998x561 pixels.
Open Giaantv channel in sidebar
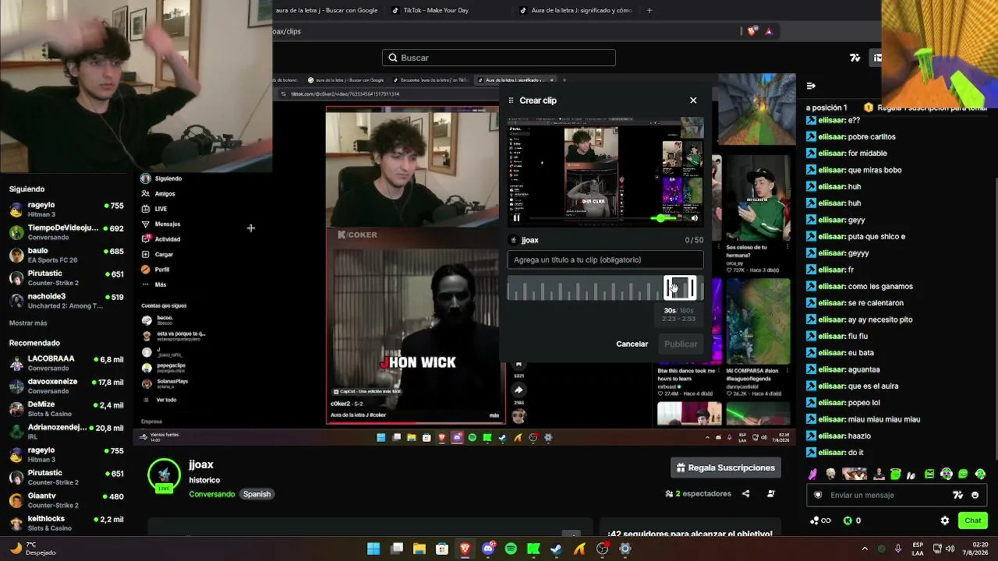tap(66, 500)
